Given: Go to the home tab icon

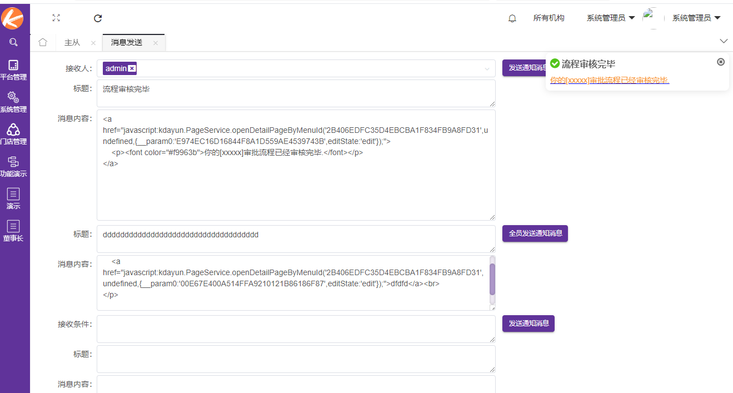Looking at the screenshot, I should [43, 42].
